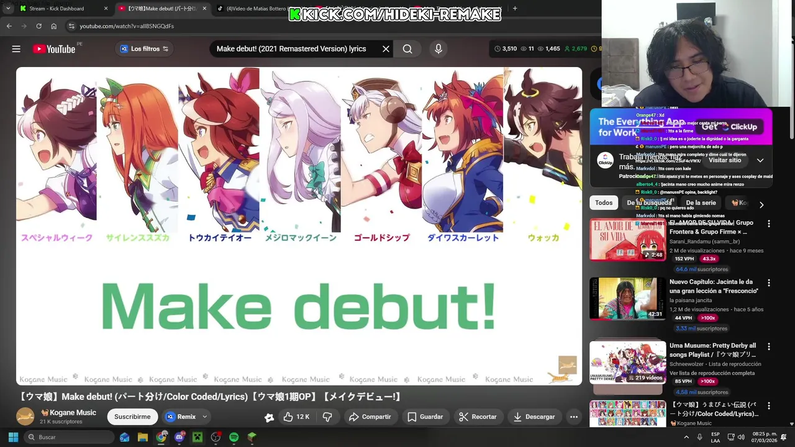This screenshot has width=795, height=447.
Task: Open the Minecraft creeper icon on taskbar
Action: (x=198, y=437)
